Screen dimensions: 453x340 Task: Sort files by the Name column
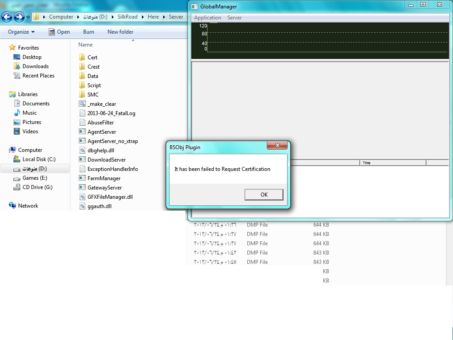click(85, 45)
